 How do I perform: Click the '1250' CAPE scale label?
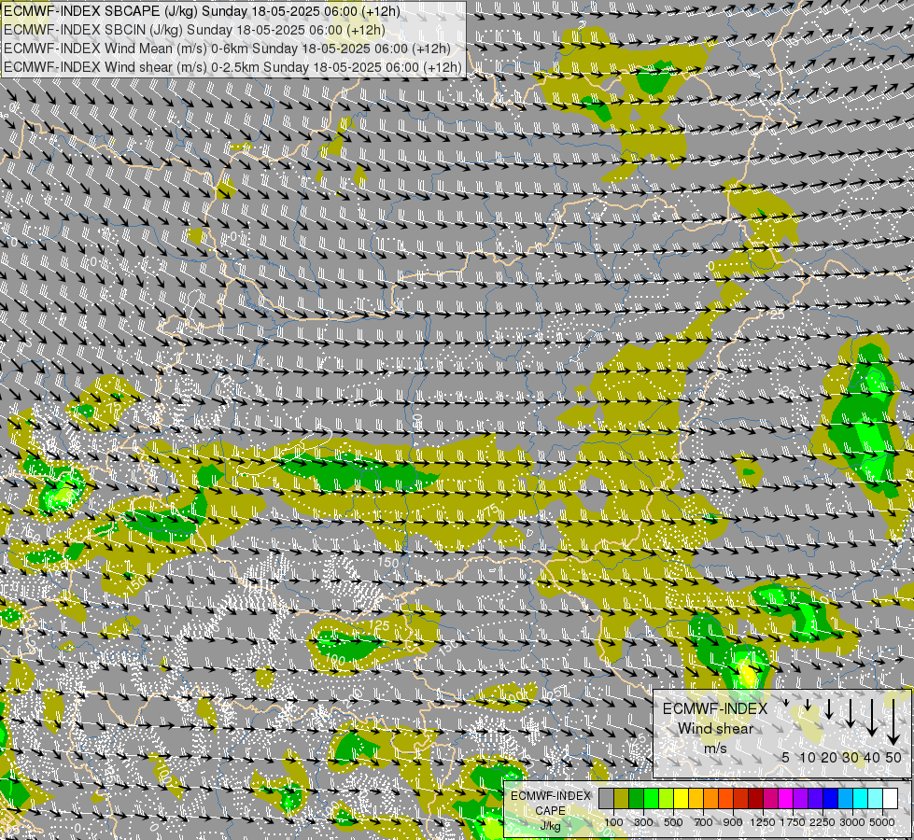pyautogui.click(x=763, y=822)
